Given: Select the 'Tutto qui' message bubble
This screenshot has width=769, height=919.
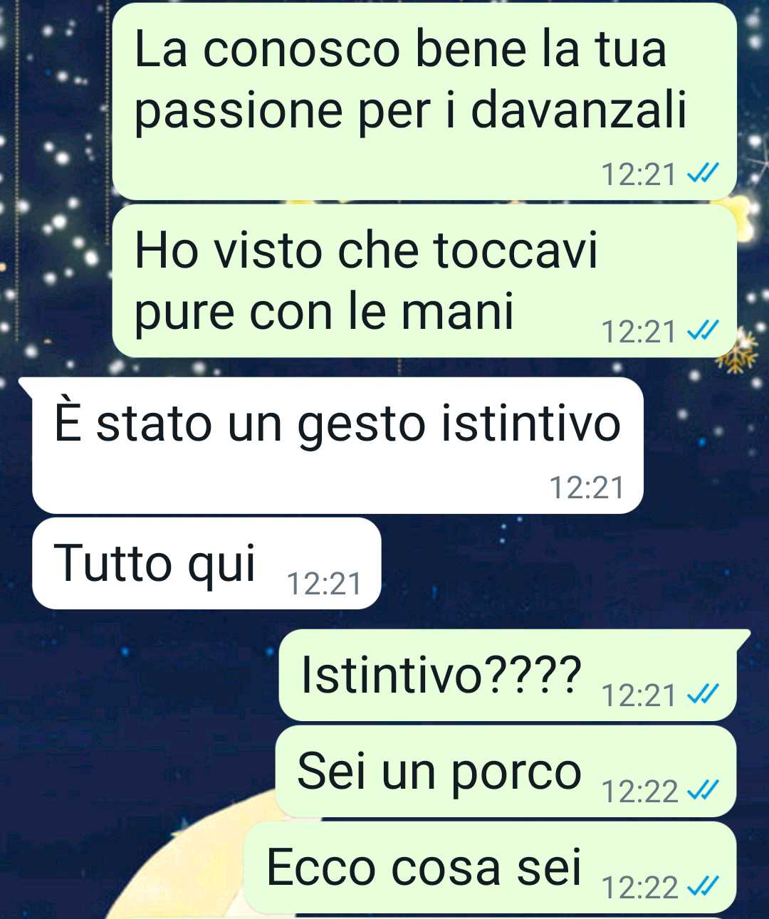Looking at the screenshot, I should [x=206, y=563].
